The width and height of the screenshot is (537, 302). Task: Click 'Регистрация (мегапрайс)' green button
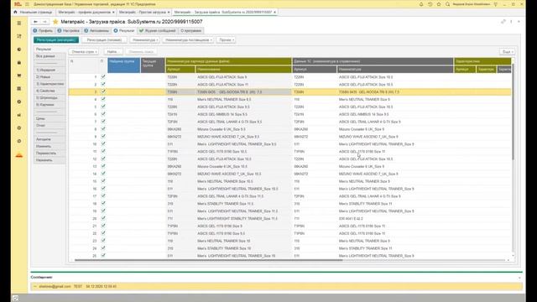coord(56,40)
